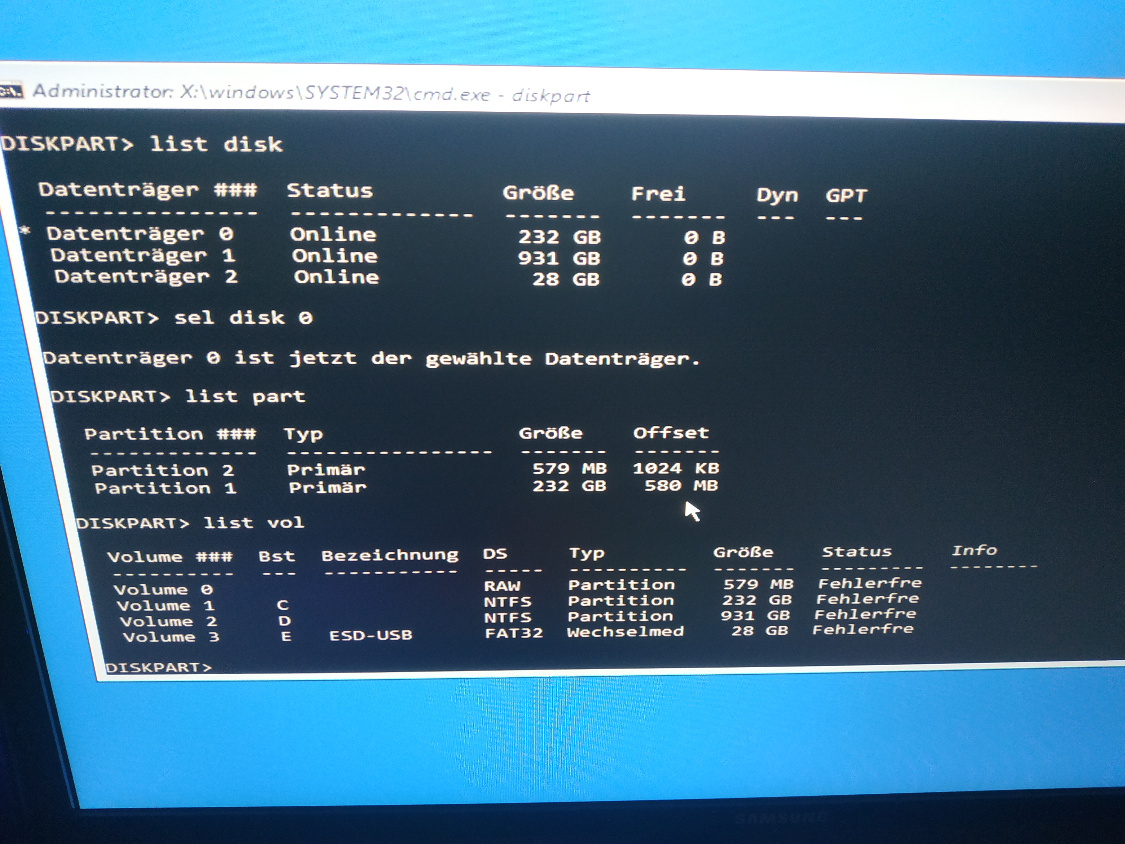Click the message 'Datenträger 0 ist jetzt der gewählte Datenträger.'
1125x844 pixels.
point(371,359)
